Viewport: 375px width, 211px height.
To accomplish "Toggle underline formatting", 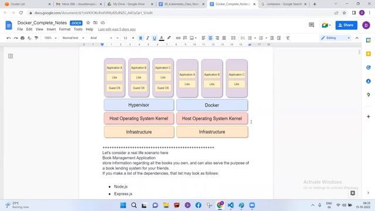I will pyautogui.click(x=155, y=38).
